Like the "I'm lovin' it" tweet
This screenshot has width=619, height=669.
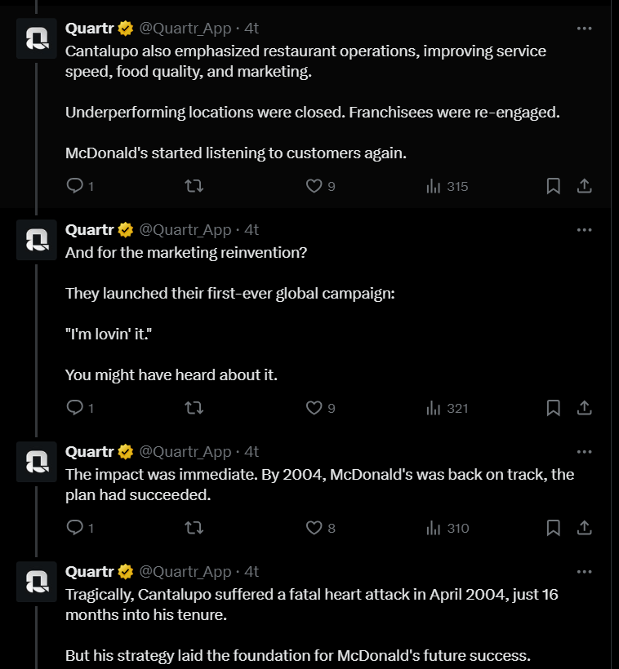point(314,408)
